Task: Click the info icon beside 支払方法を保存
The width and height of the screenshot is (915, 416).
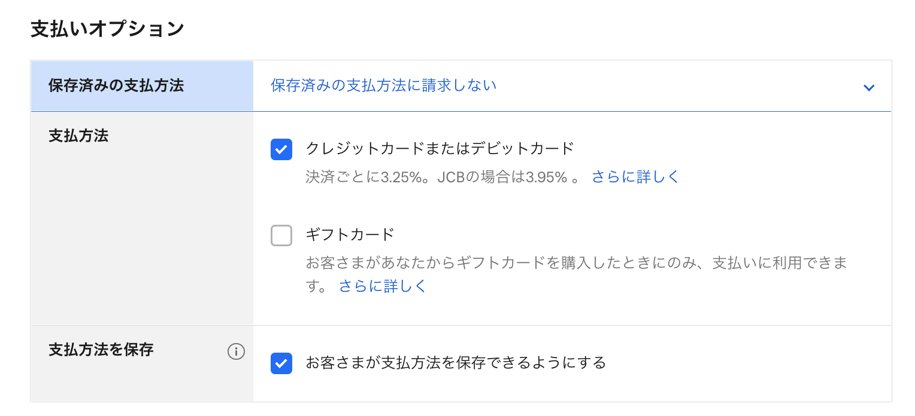Action: click(x=236, y=352)
